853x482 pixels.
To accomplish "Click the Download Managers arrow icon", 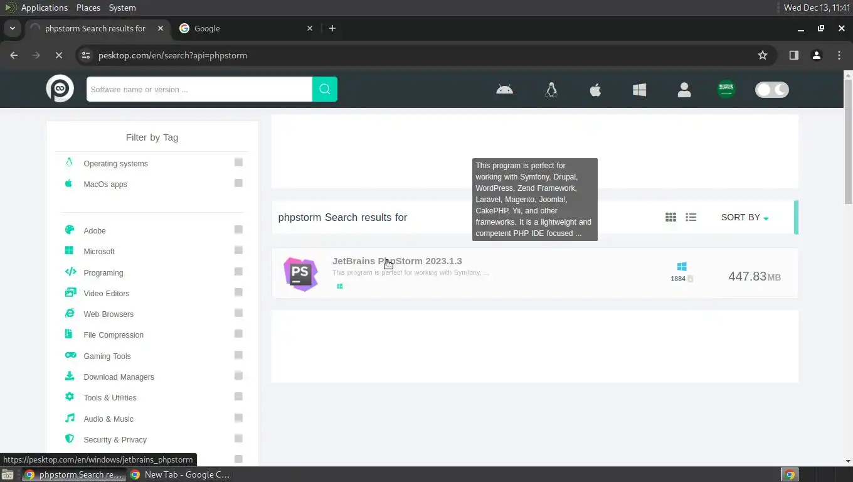I will tap(70, 376).
